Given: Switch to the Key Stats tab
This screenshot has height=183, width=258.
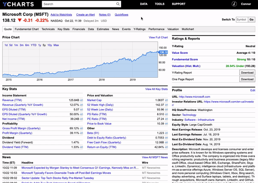Looking at the screenshot, I should point(63,29).
